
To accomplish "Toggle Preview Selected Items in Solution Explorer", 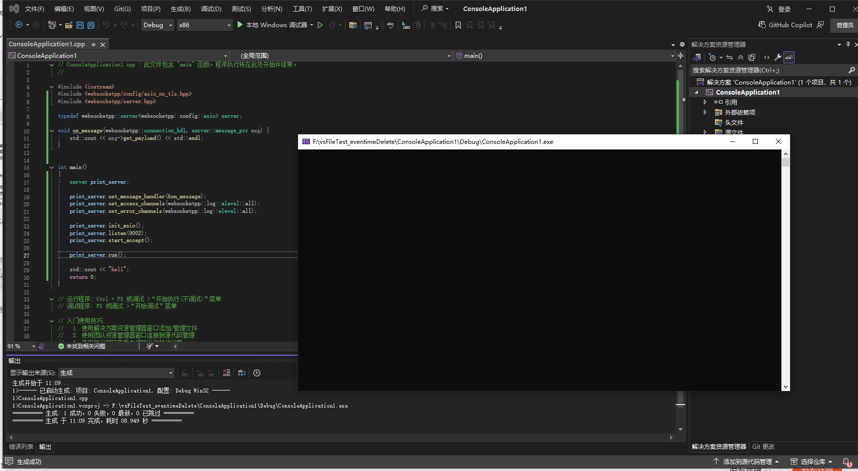I will coord(789,57).
